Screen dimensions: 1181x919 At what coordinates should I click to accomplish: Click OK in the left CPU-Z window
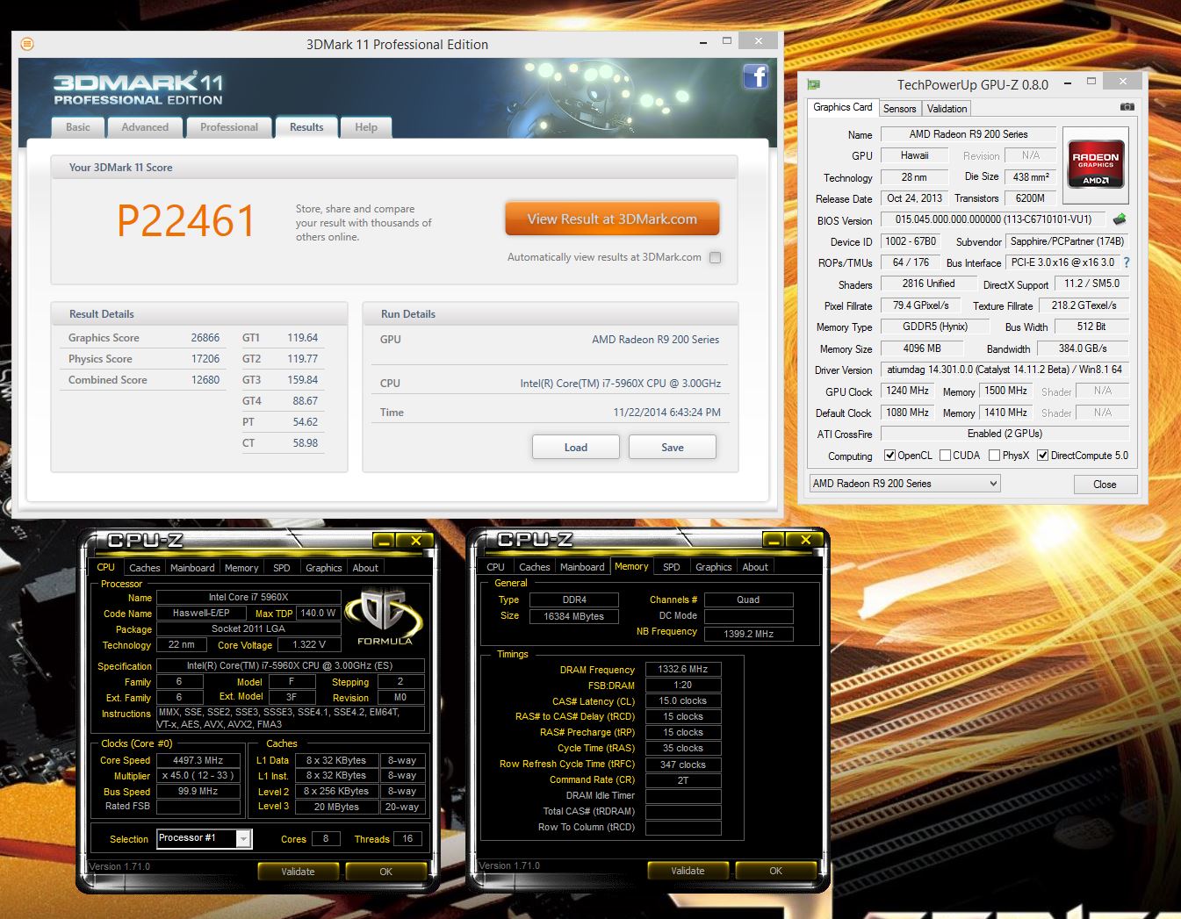(x=385, y=872)
